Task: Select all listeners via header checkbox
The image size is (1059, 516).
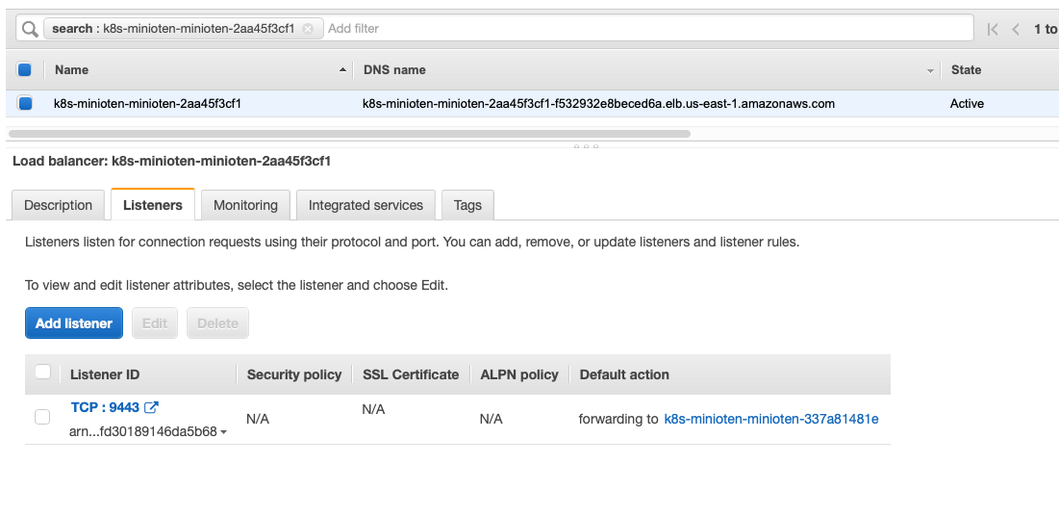Action: [42, 373]
